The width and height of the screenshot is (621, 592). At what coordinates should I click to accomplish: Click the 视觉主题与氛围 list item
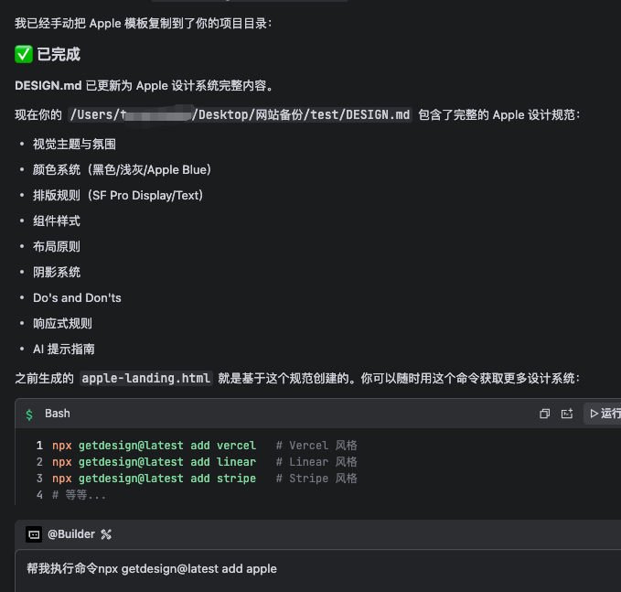[74, 144]
